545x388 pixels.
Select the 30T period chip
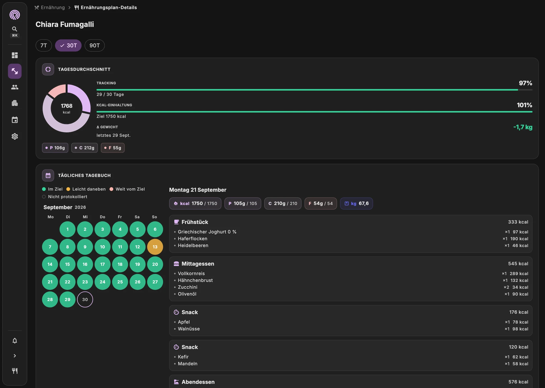tap(68, 45)
